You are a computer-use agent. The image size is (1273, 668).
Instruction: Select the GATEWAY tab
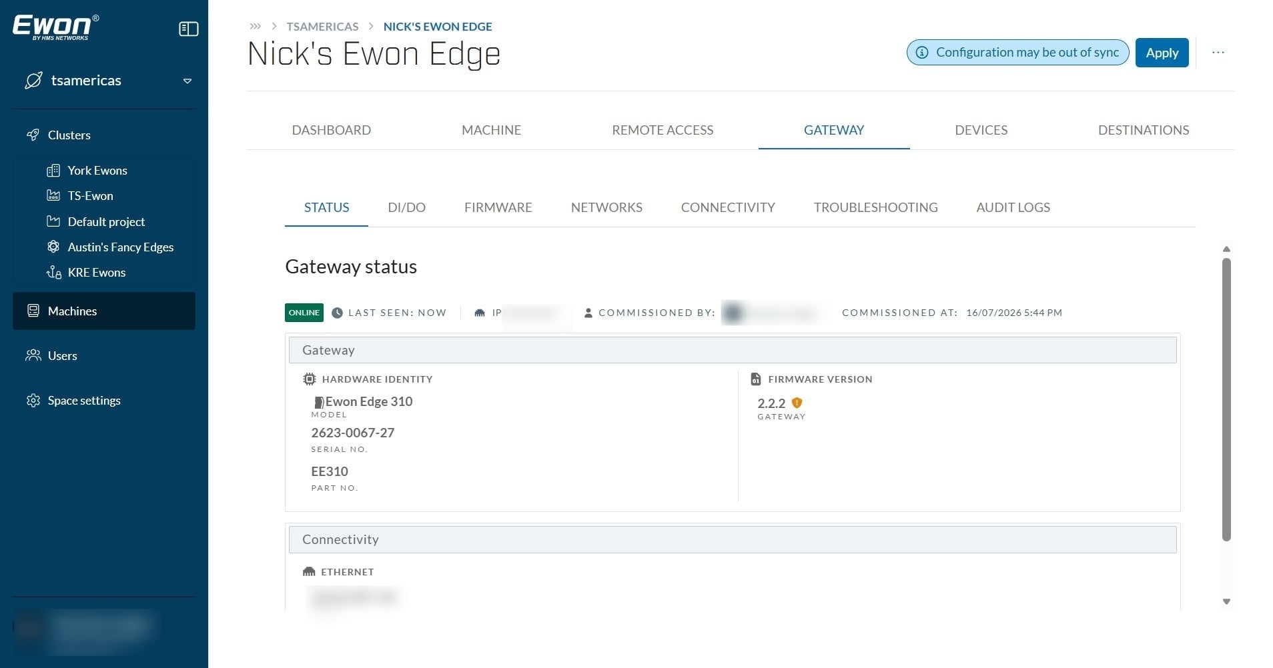(834, 130)
